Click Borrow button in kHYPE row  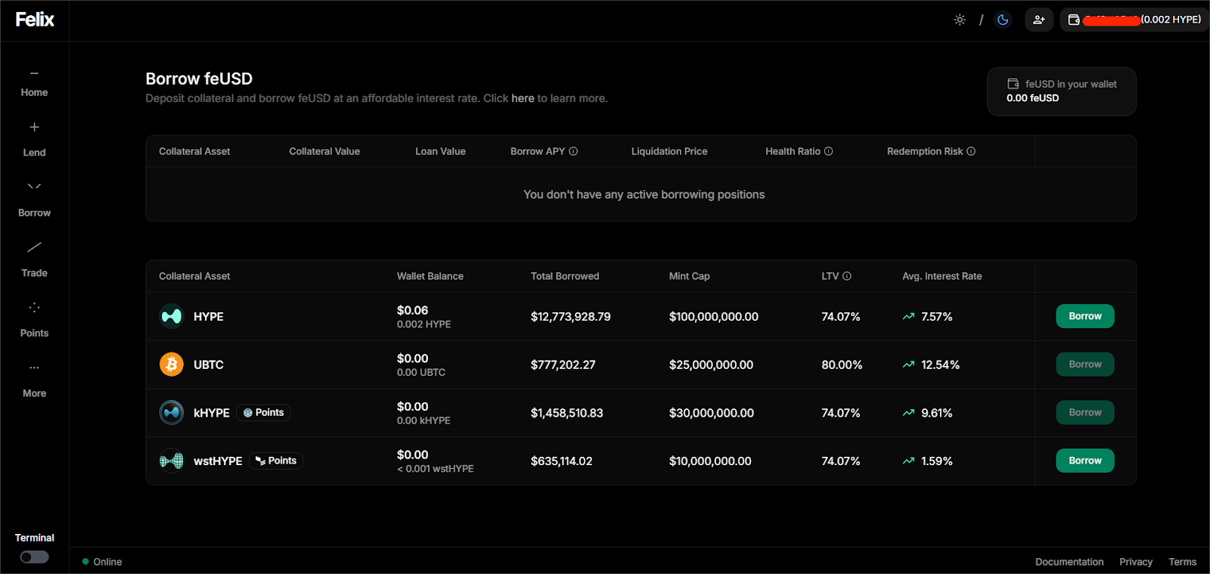coord(1084,413)
